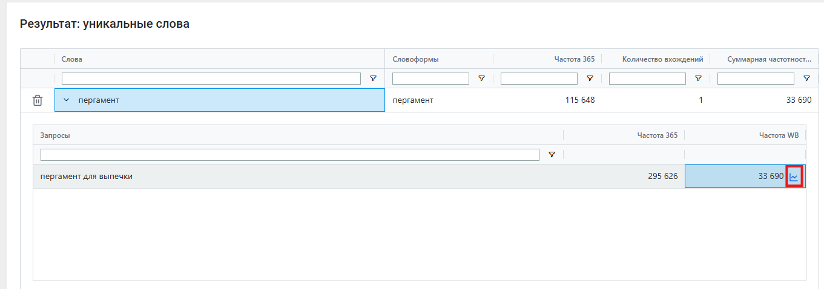This screenshot has height=289, width=824.
Task: Open filter icon for Запросы column
Action: (552, 155)
